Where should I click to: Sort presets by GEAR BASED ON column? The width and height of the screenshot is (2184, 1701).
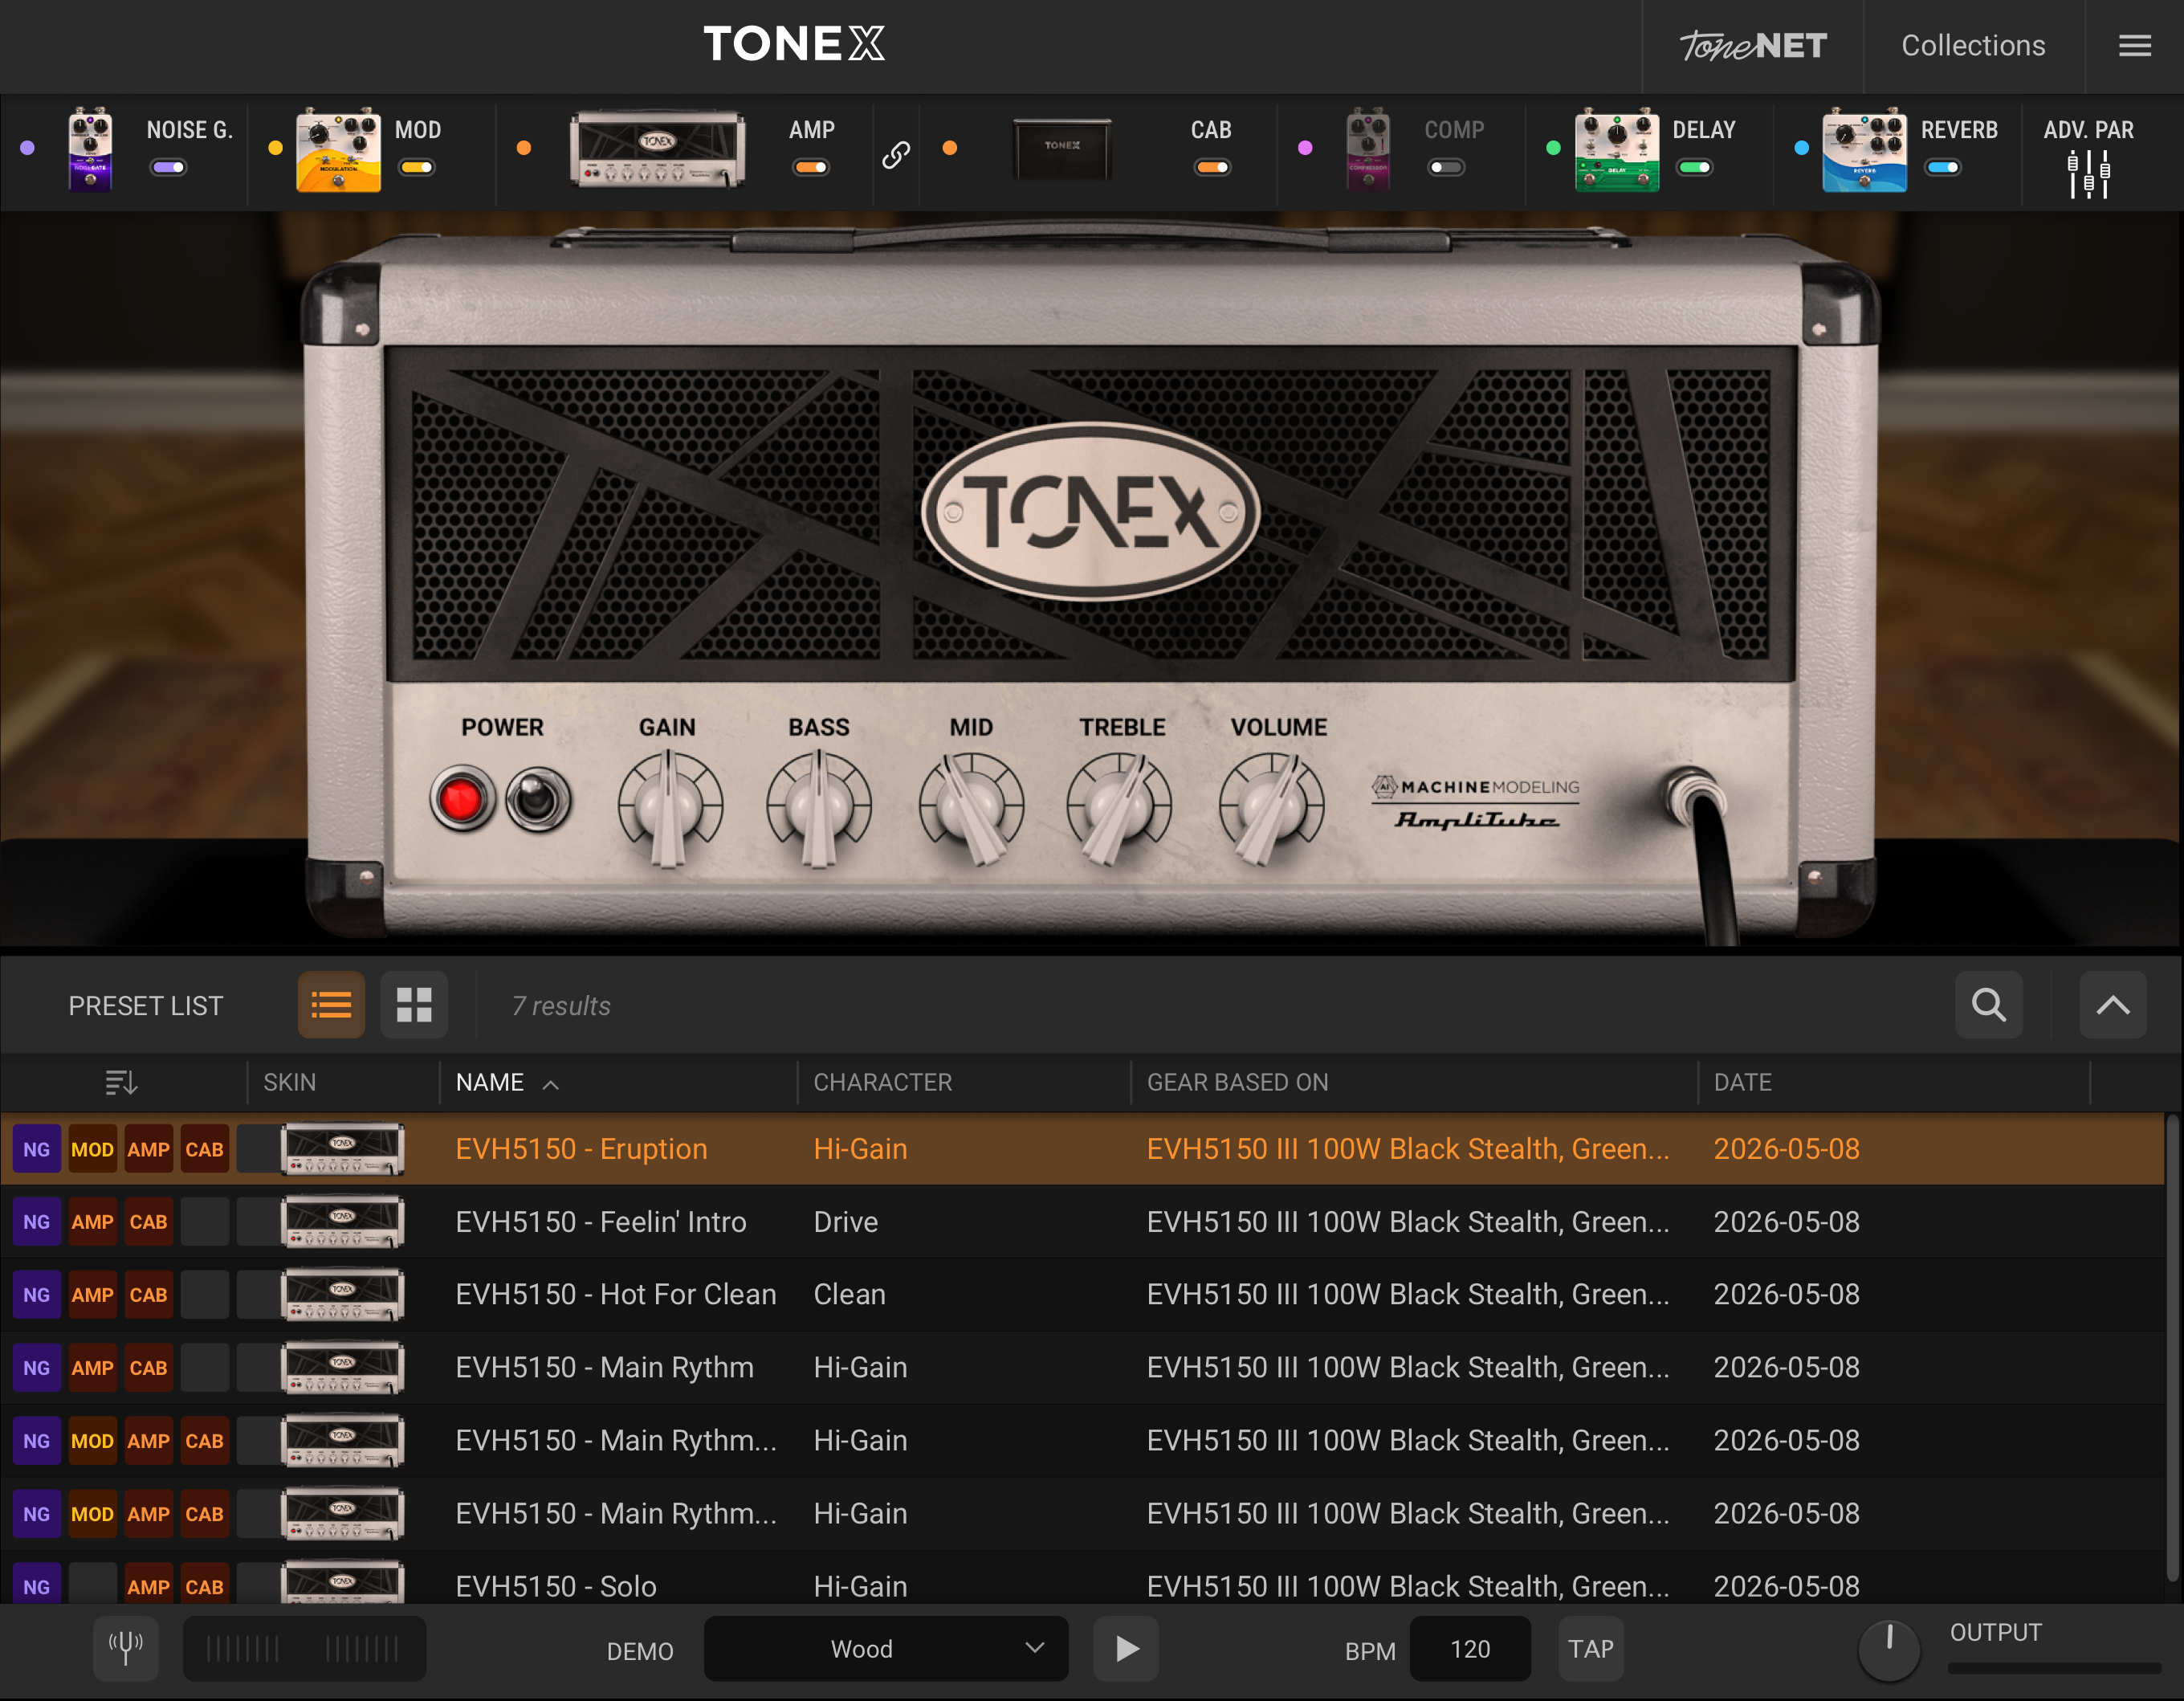1237,1082
